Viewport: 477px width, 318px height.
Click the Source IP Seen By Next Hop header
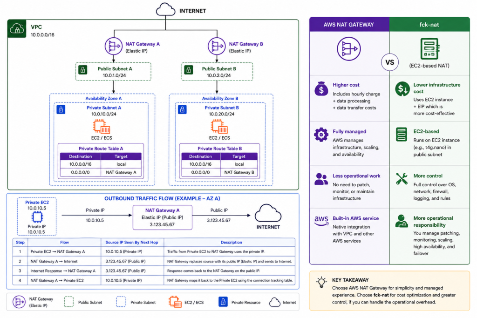coord(132,242)
